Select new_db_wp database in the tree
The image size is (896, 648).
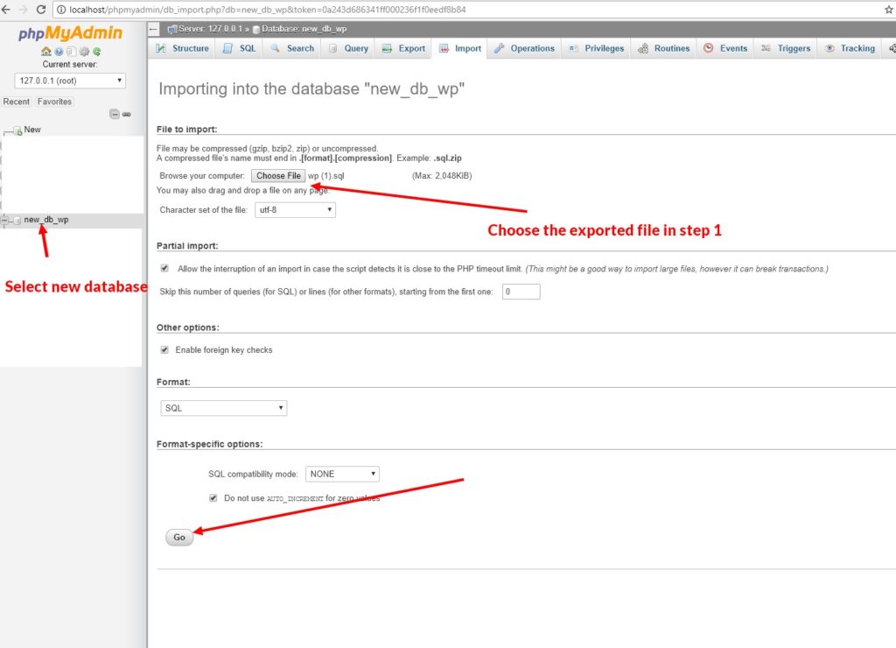(46, 220)
